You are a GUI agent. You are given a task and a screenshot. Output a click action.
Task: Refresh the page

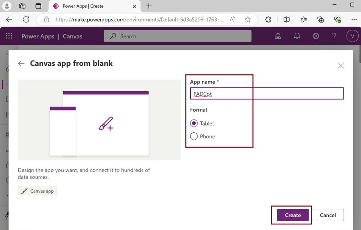26,20
